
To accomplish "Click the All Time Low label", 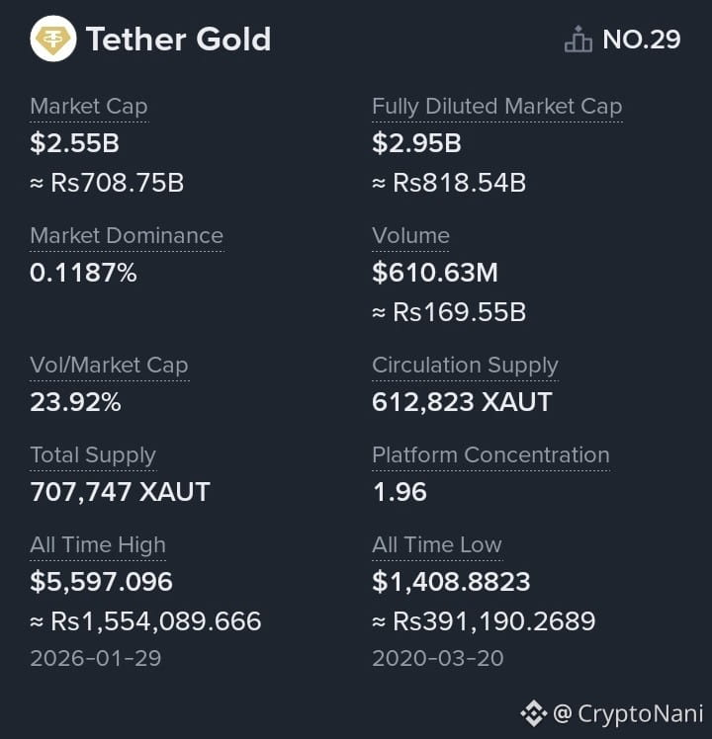I will coord(436,544).
